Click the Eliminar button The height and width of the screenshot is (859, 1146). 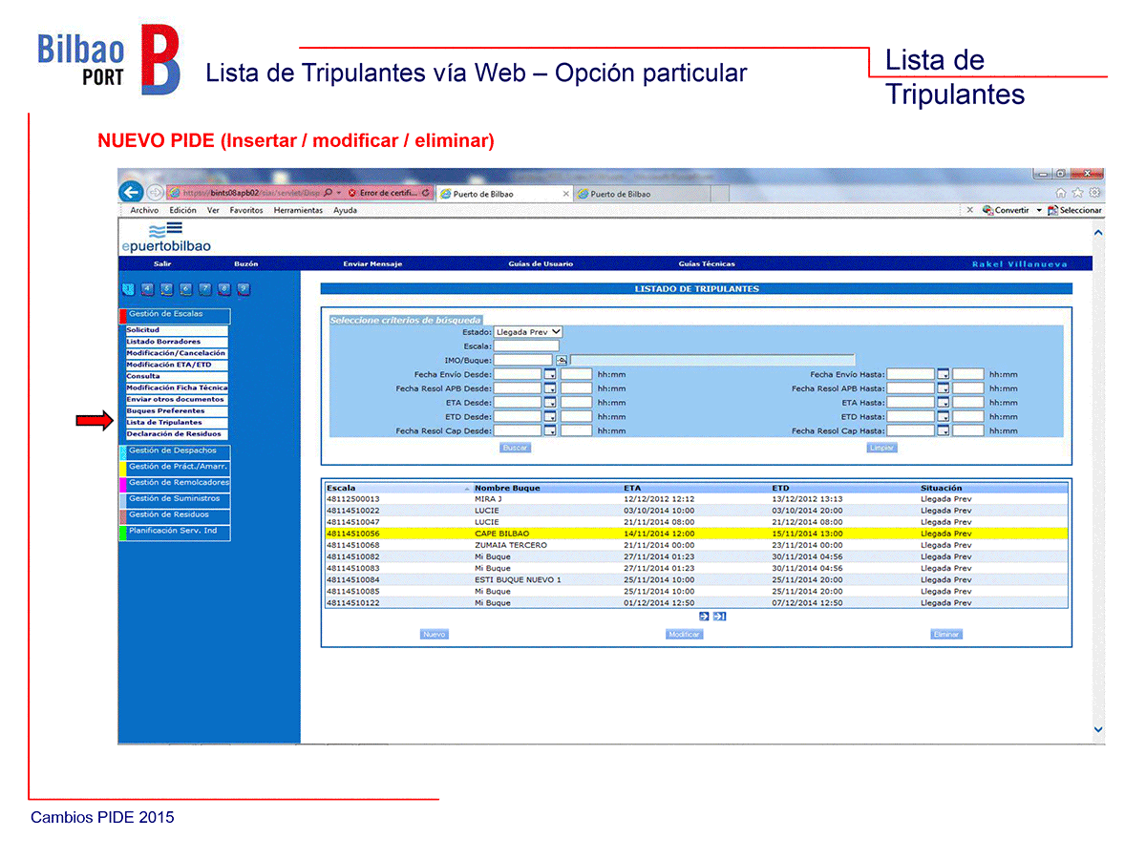tap(946, 635)
